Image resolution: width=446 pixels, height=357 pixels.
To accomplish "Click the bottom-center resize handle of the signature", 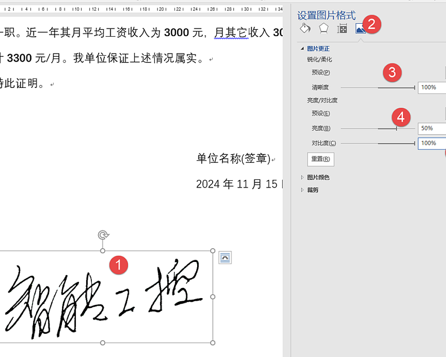I will (x=103, y=343).
